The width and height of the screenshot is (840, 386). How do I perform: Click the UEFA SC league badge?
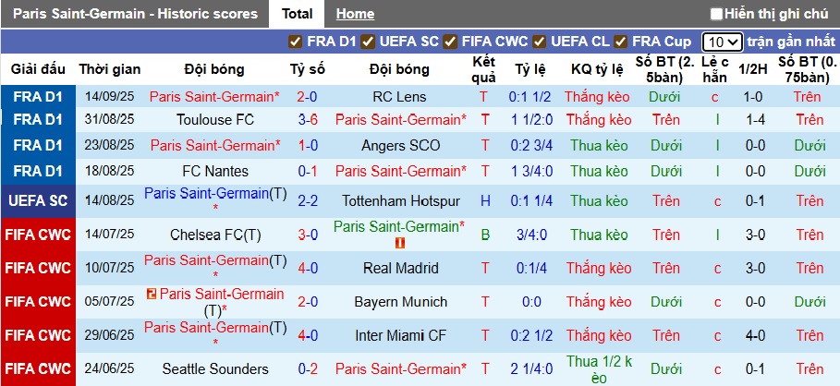point(38,200)
